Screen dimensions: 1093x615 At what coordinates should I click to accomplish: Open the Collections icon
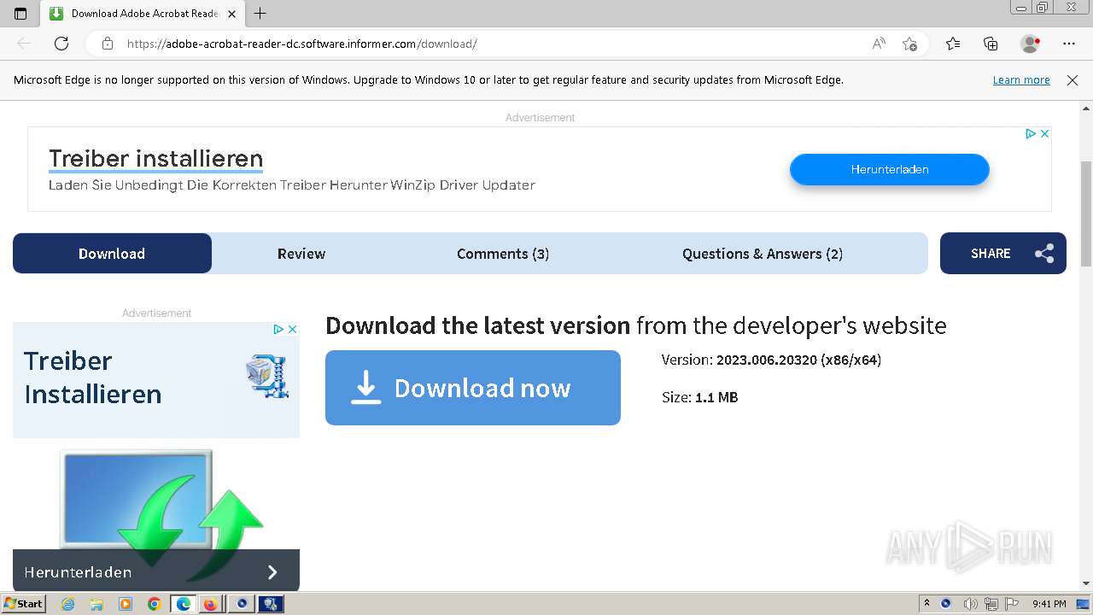coord(991,44)
